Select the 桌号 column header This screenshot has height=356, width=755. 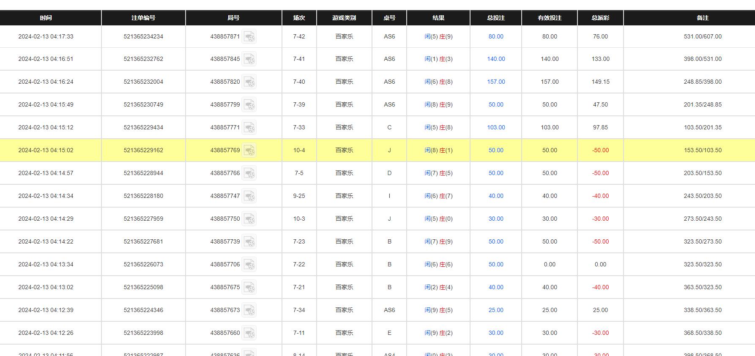389,18
